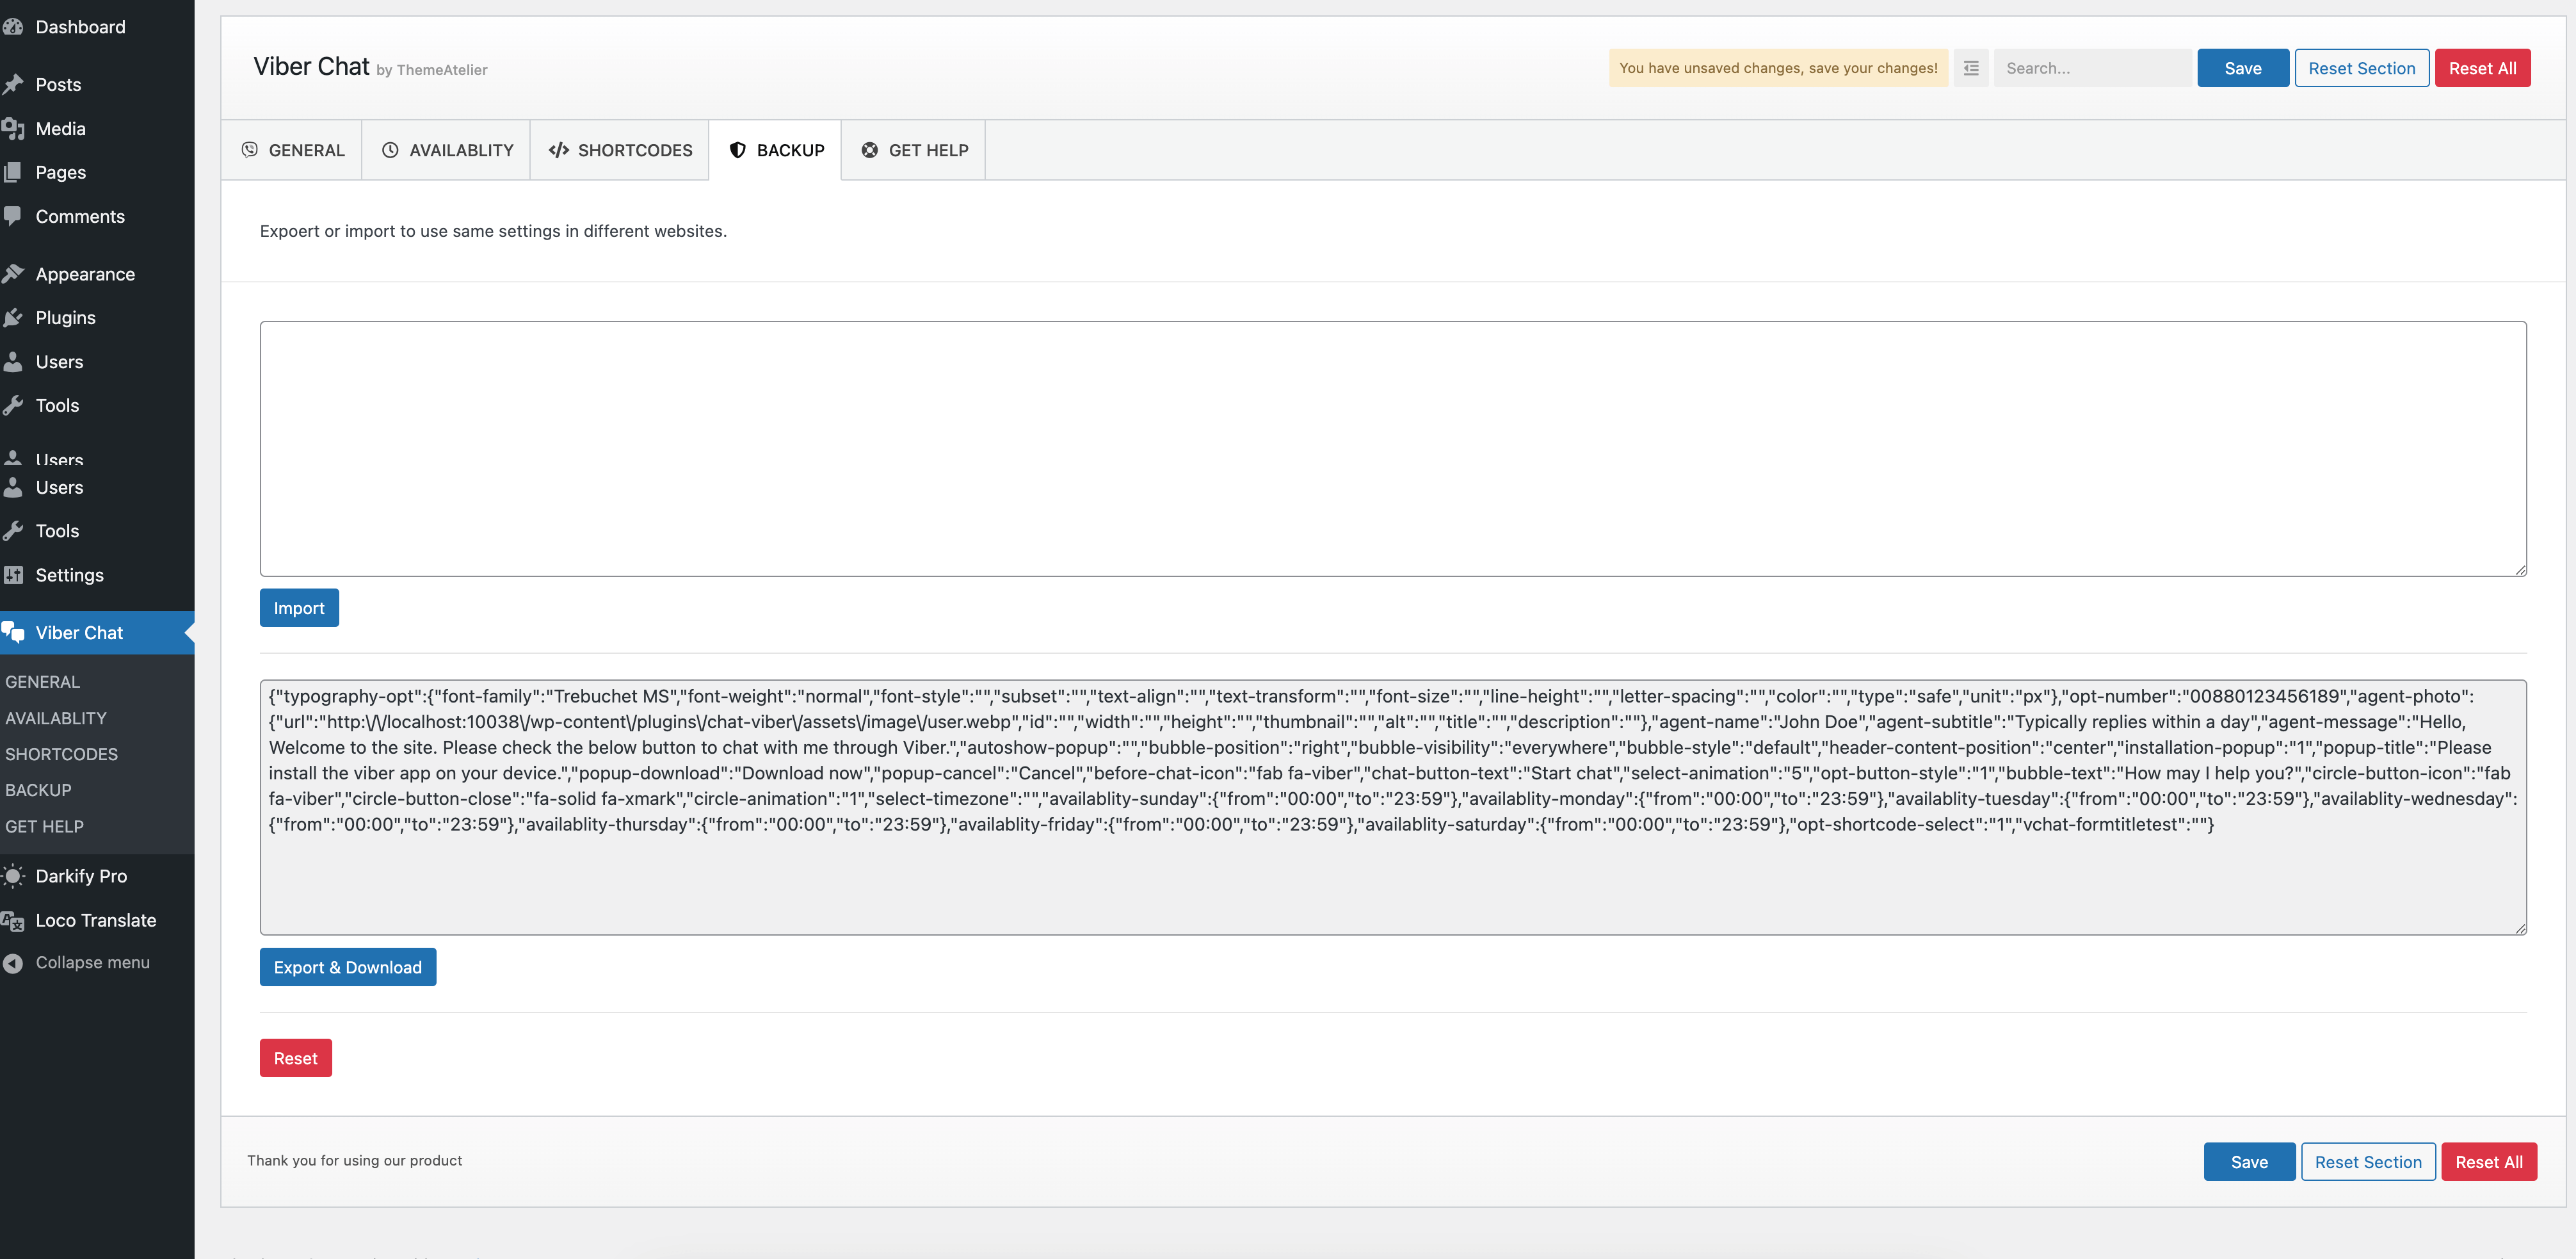Screen dimensions: 2576x1259
Task: Click Save button beside the search box
Action: (x=2243, y=68)
